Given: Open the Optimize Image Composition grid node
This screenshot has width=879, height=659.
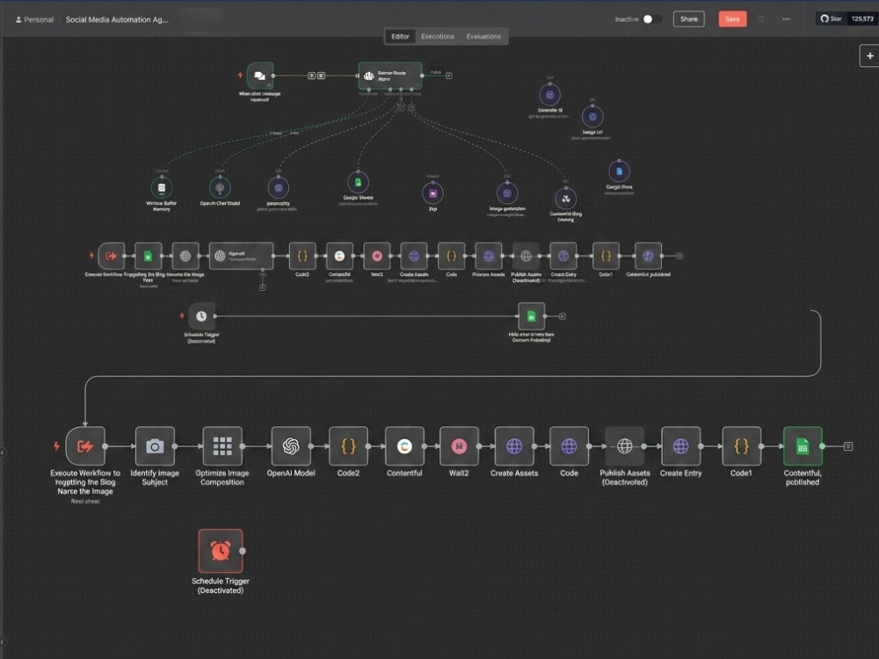Looking at the screenshot, I should coord(222,446).
